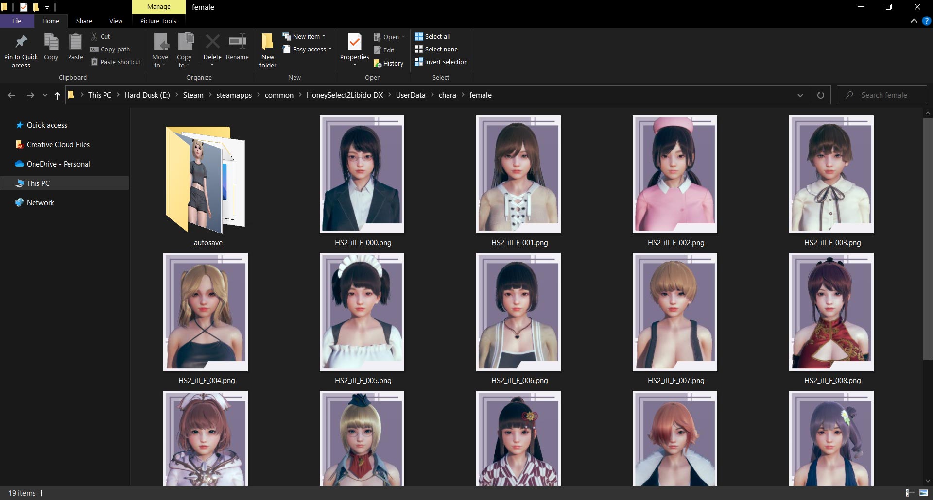Viewport: 933px width, 500px height.
Task: Go to steamapps breadcrumb
Action: tap(234, 95)
